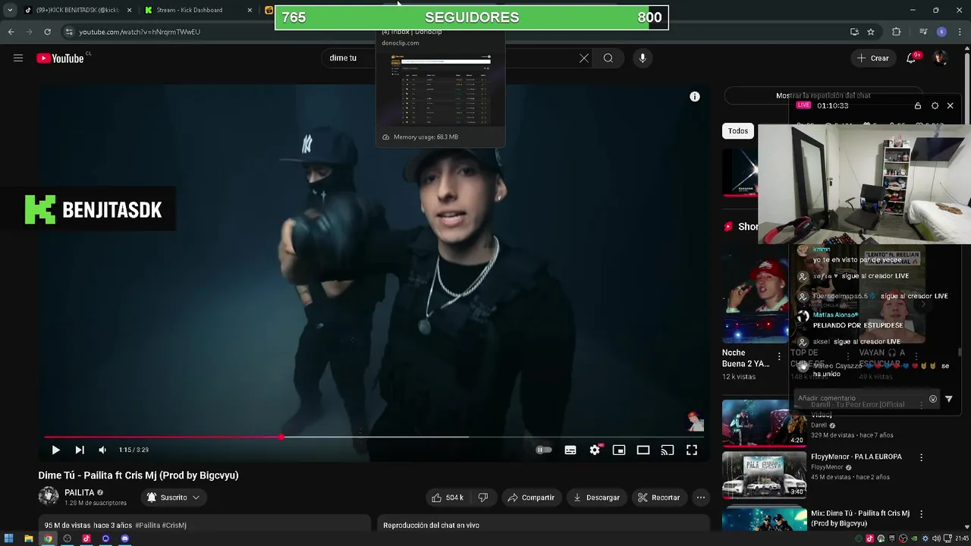Select the Todos filter chip
The height and width of the screenshot is (546, 971).
[x=738, y=131]
